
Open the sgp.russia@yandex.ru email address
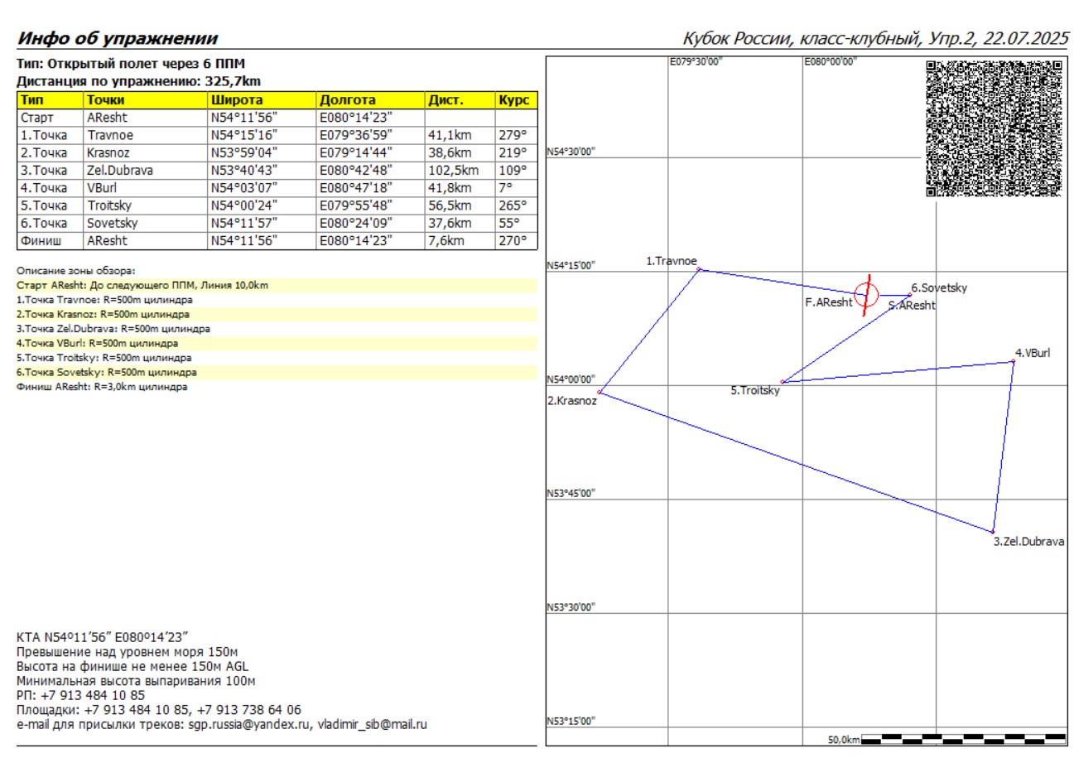pos(247,724)
